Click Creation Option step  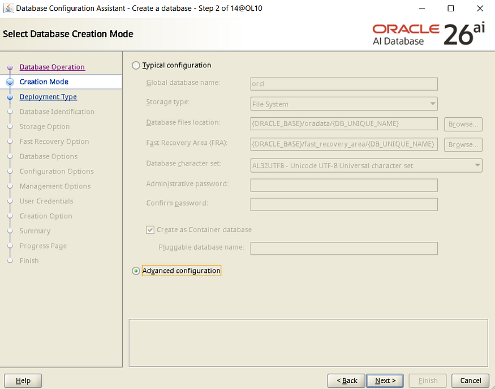tap(46, 216)
